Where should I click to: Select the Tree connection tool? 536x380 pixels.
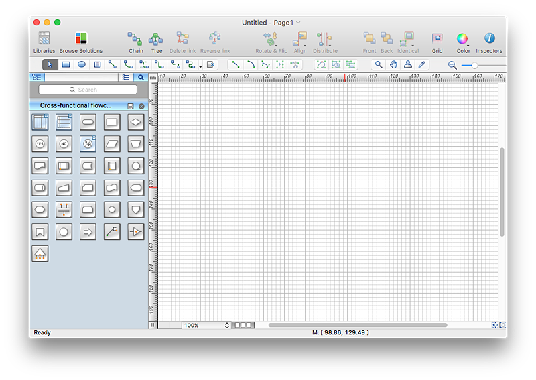pos(156,42)
